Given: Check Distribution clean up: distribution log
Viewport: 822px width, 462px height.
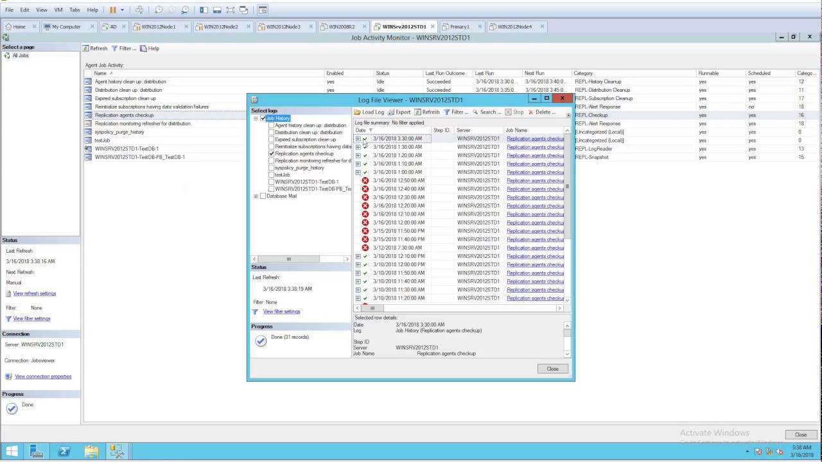Looking at the screenshot, I should click(x=271, y=132).
